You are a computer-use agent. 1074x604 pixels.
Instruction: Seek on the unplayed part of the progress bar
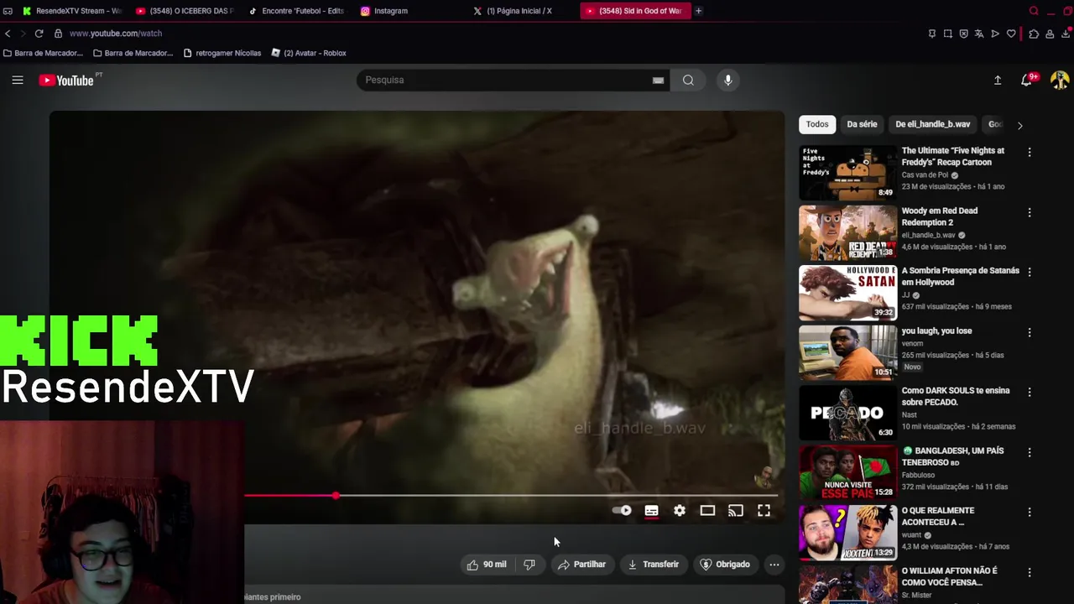tap(558, 496)
